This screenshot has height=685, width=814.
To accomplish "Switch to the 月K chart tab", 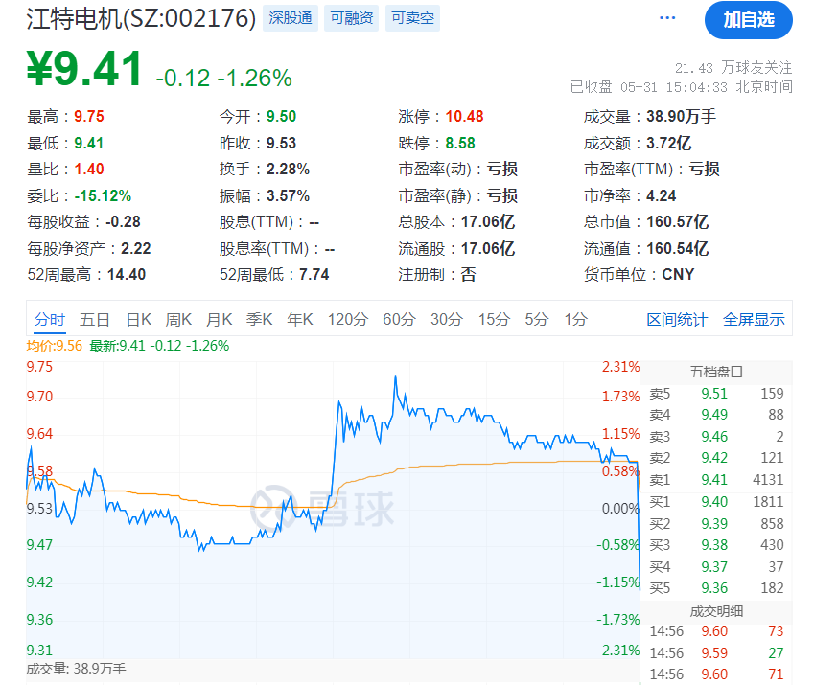I will (219, 319).
